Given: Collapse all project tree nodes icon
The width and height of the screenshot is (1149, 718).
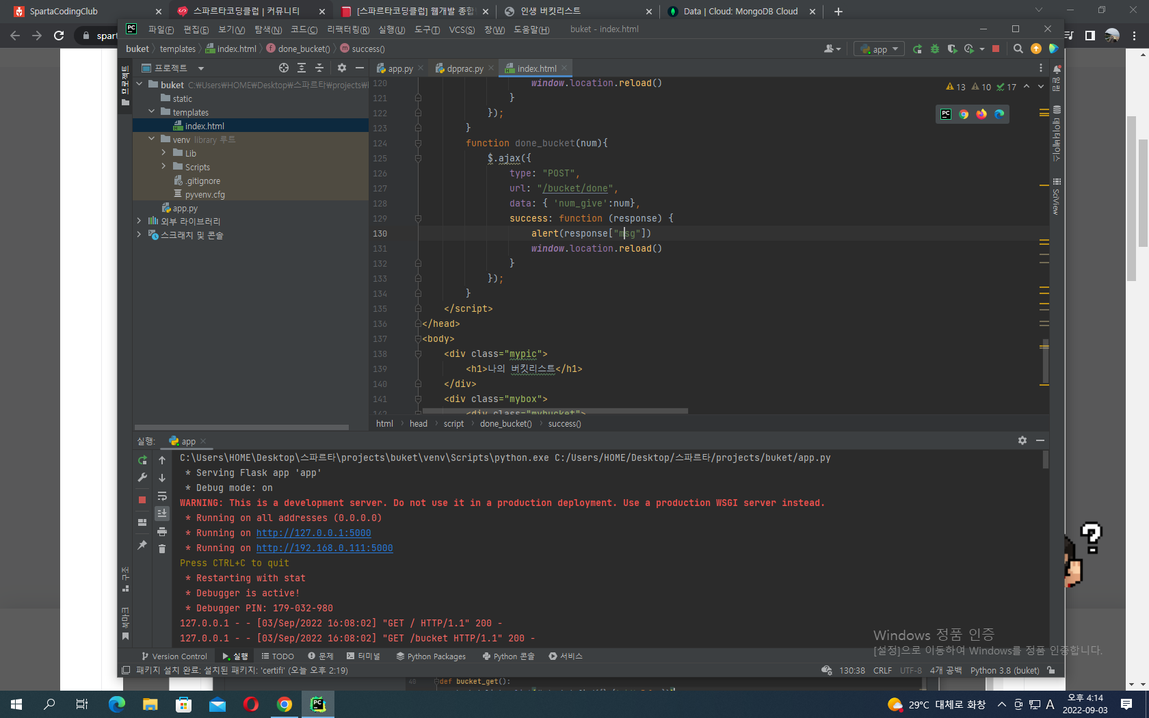Looking at the screenshot, I should (319, 68).
